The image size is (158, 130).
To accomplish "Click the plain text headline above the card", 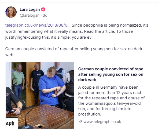I will [x=74, y=52].
